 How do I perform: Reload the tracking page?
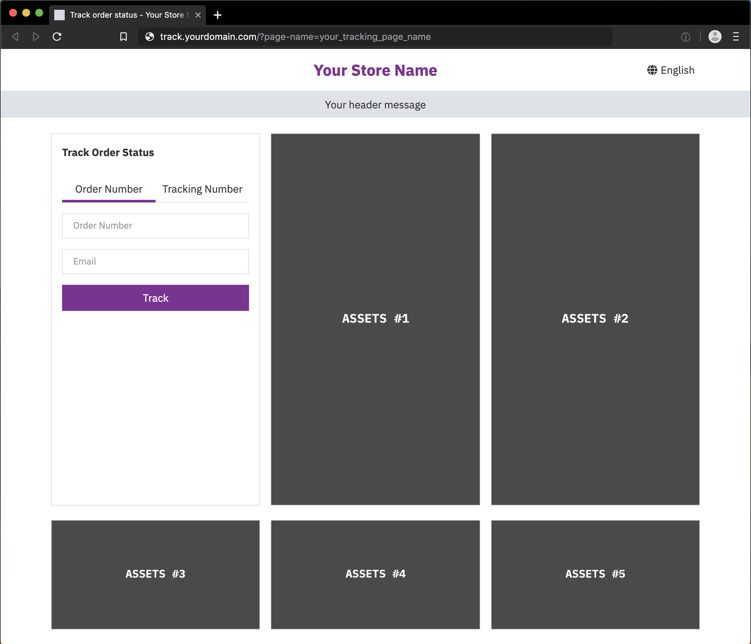click(x=57, y=37)
